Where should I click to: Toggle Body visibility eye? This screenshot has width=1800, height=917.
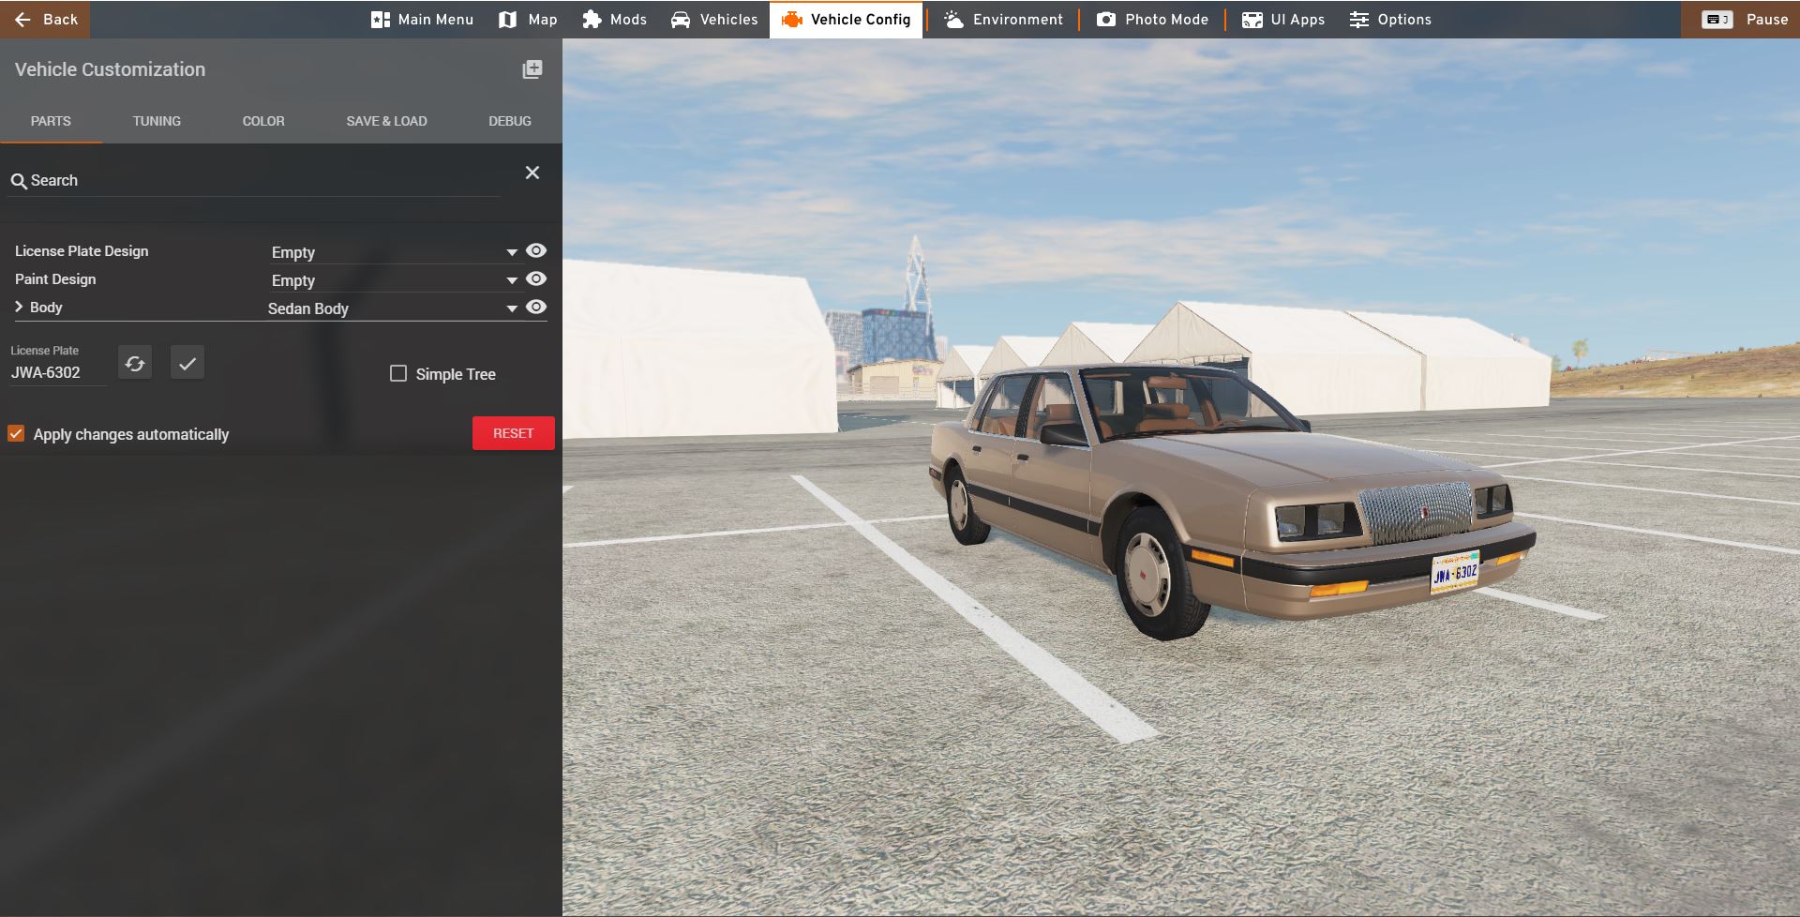536,307
